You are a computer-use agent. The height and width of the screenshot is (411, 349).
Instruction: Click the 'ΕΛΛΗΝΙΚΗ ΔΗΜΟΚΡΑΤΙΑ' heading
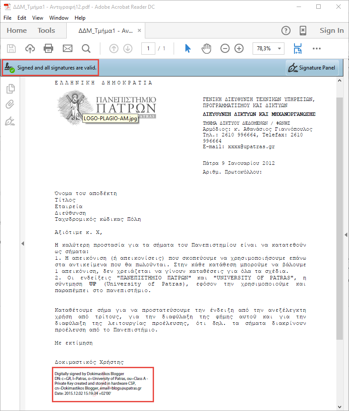coord(103,83)
